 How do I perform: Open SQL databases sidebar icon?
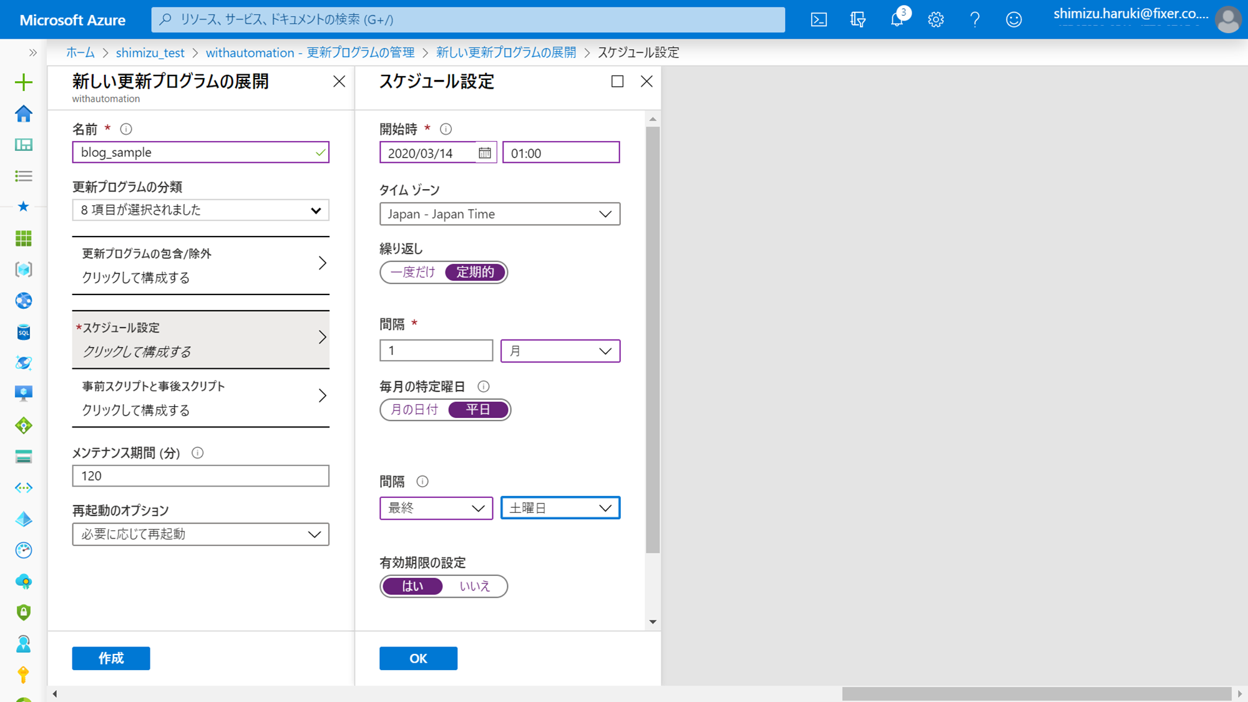click(x=24, y=332)
